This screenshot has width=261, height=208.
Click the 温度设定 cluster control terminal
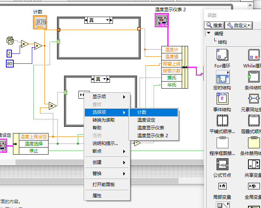[x=3, y=146]
